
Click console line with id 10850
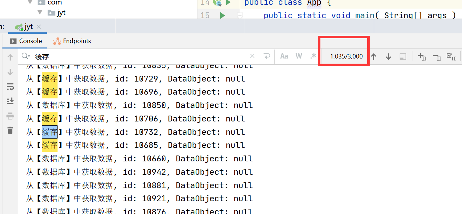[140, 105]
